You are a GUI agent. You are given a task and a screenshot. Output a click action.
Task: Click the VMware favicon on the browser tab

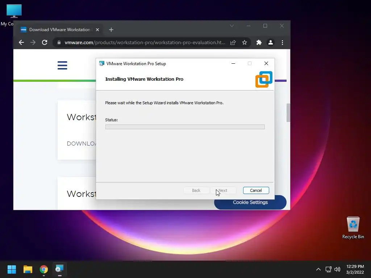[x=24, y=30]
